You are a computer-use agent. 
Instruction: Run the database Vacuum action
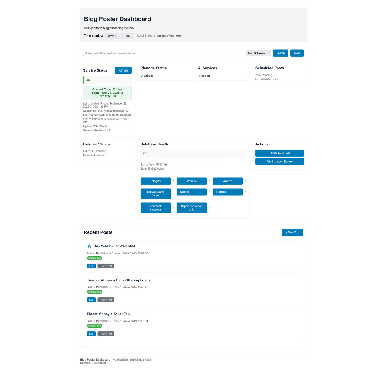pos(192,181)
